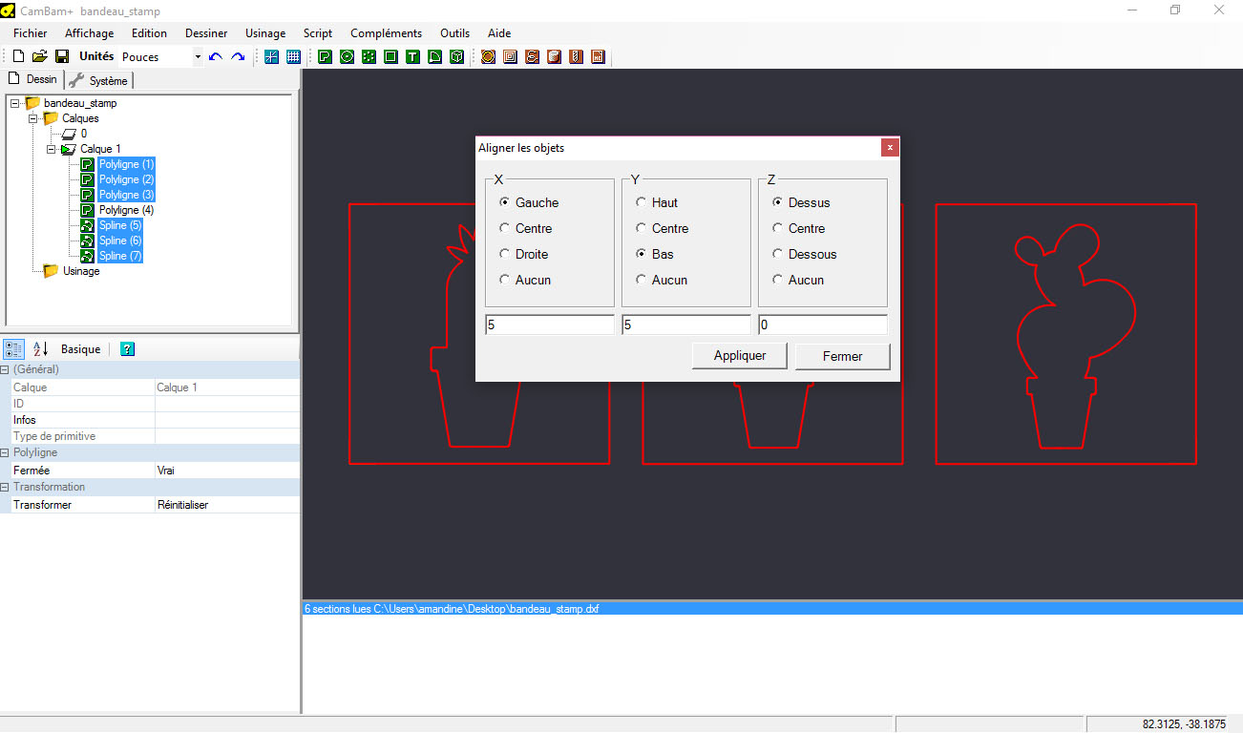
Task: Collapse the Calque 1 tree node
Action: [x=52, y=149]
